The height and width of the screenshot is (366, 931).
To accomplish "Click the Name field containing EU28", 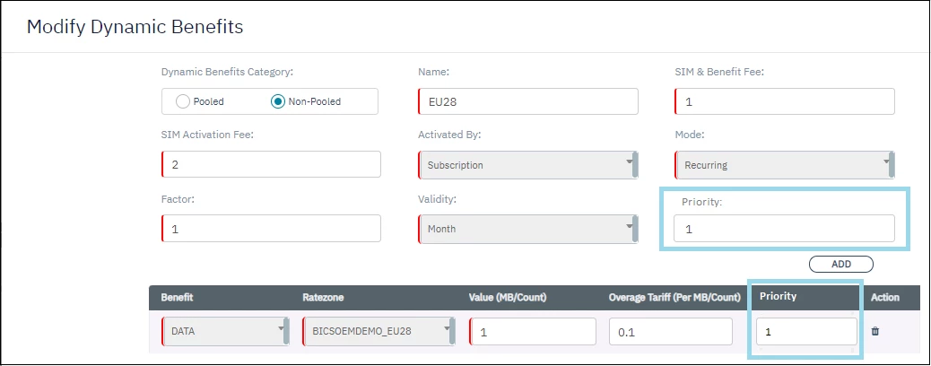I will point(528,101).
